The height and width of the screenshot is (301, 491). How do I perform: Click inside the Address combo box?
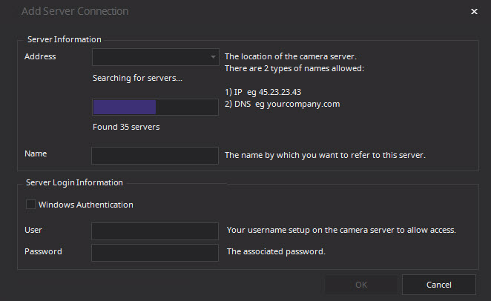[x=155, y=57]
